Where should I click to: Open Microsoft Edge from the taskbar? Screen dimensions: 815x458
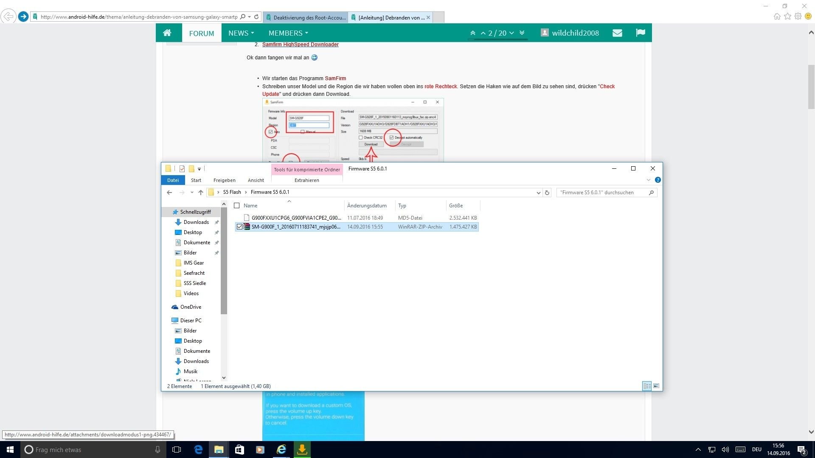point(198,450)
